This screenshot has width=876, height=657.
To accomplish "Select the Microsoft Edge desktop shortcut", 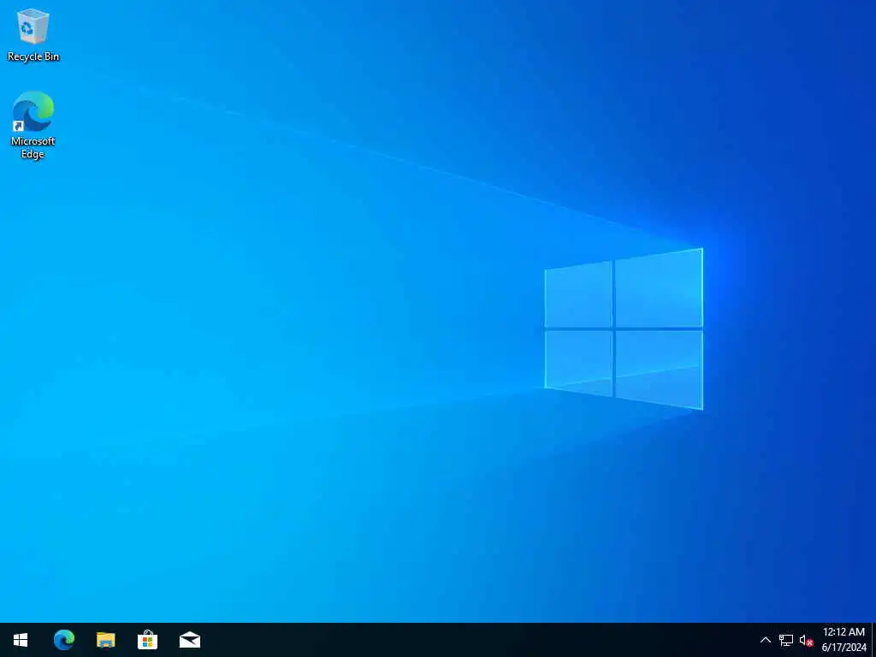I will [33, 125].
